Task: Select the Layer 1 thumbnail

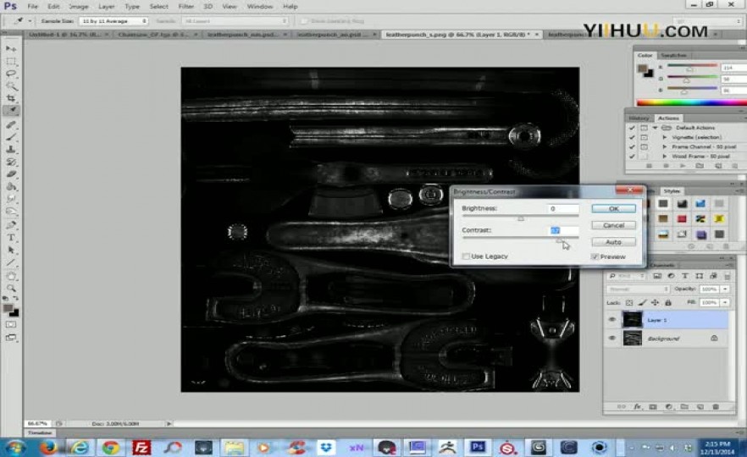Action: tap(633, 320)
